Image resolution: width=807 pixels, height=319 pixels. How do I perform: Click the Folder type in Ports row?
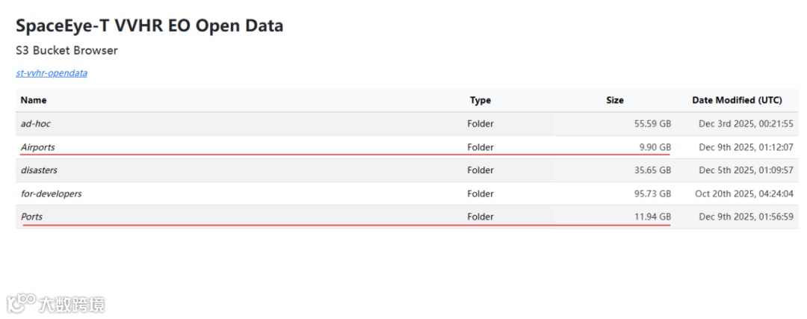480,217
